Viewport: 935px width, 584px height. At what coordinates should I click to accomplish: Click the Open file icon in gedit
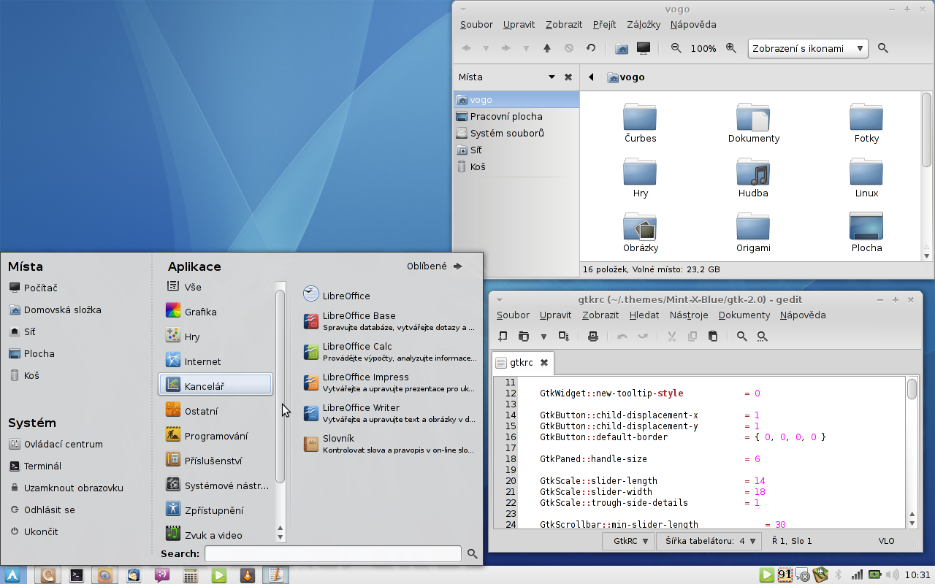tap(524, 336)
